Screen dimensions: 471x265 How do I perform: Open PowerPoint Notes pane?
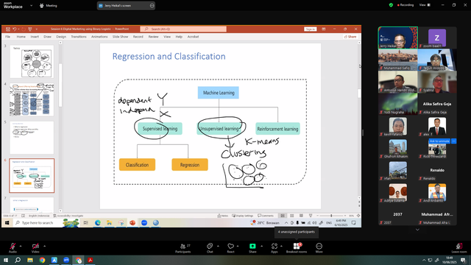tap(223, 216)
